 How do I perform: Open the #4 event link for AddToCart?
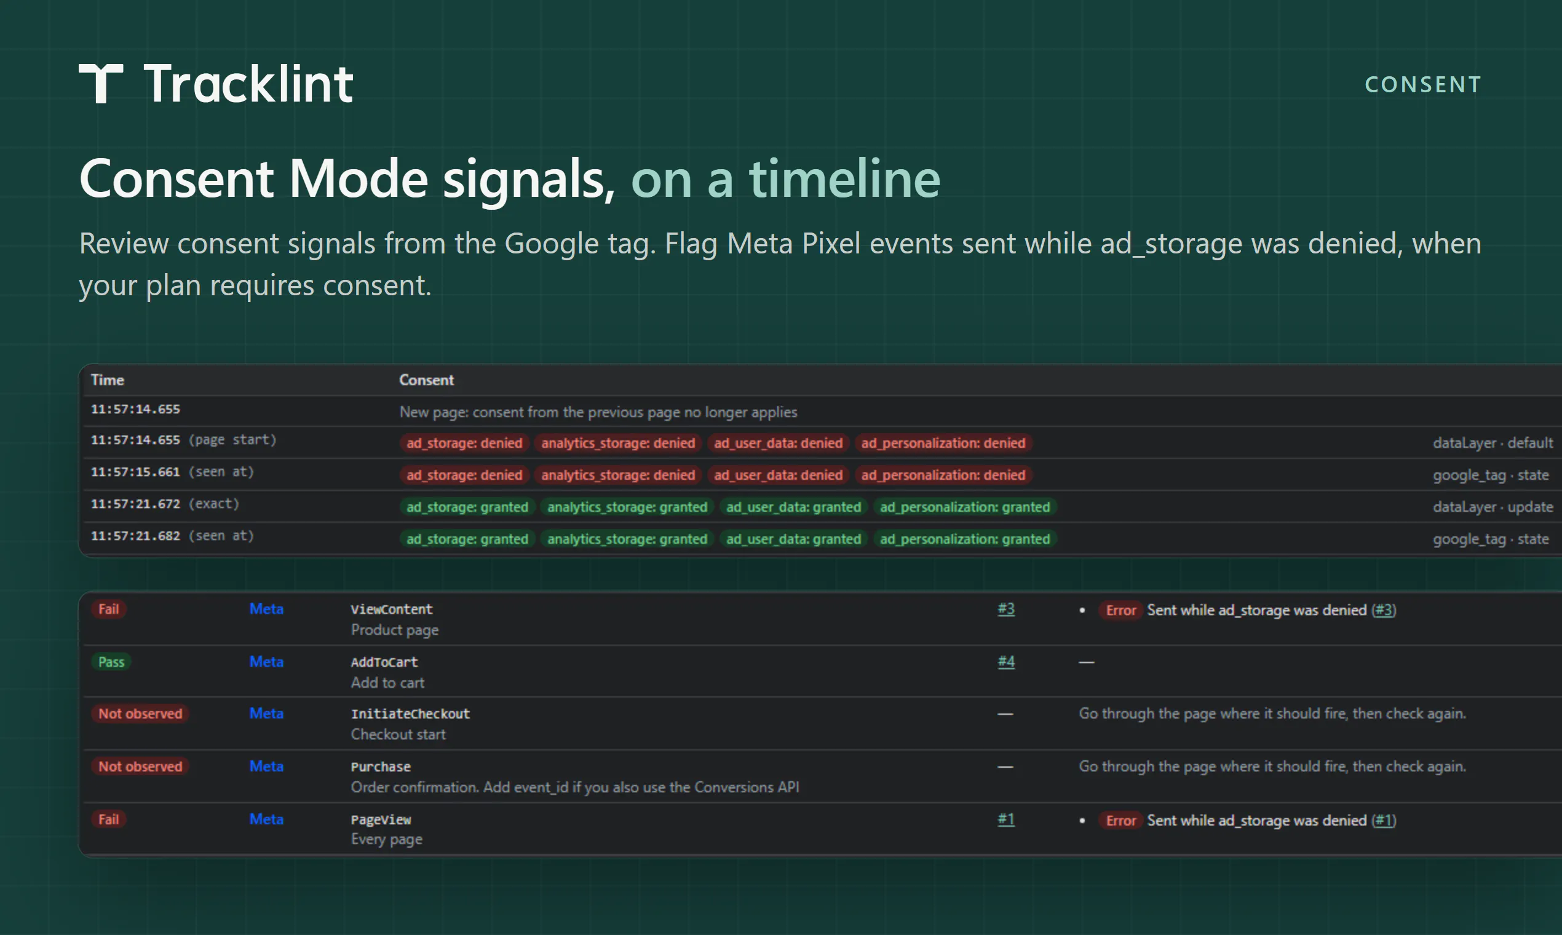[1006, 662]
